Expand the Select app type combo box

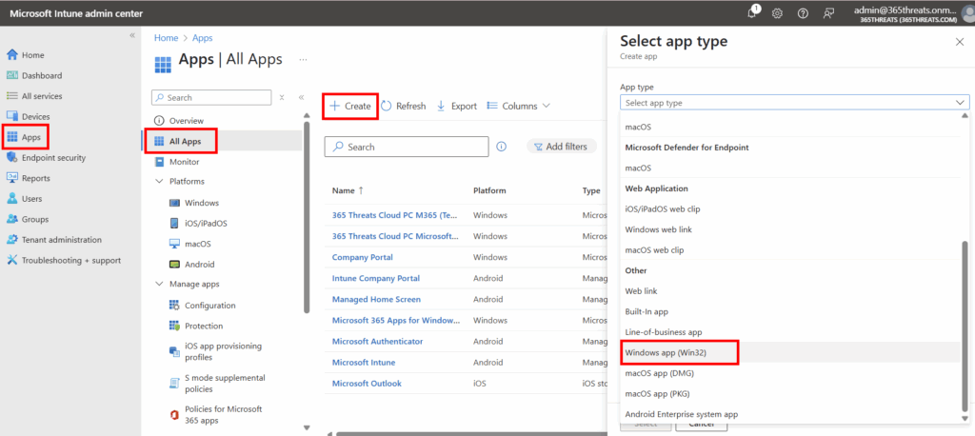(x=794, y=103)
